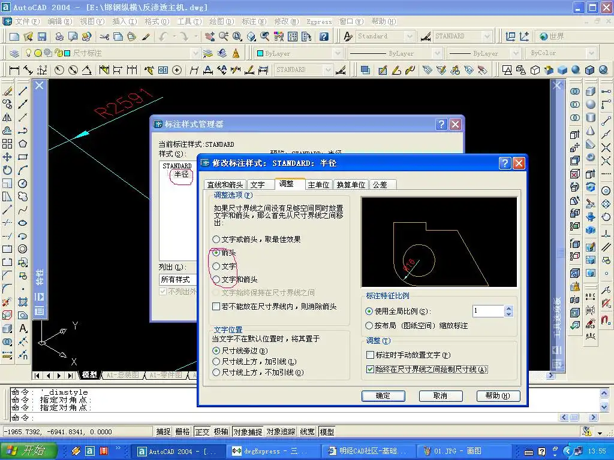This screenshot has height=460, width=614.
Task: Select the Rectangle draw tool
Action: point(23,157)
